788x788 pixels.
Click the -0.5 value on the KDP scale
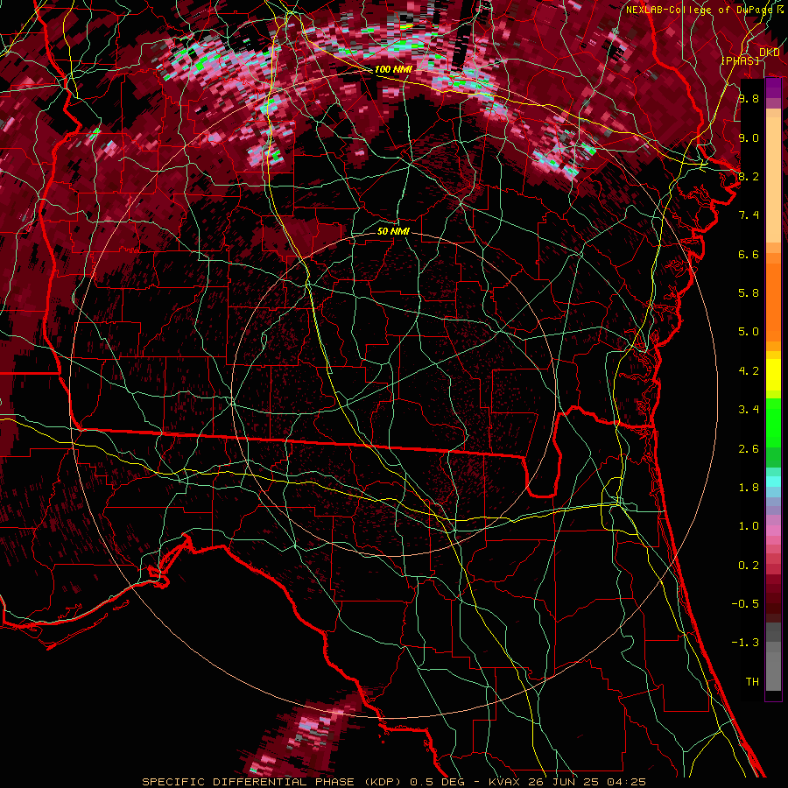(x=745, y=604)
